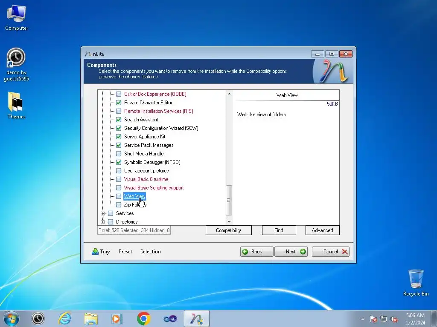Screen dimensions: 437x327
Task: Uncheck Search Assistant
Action: [x=119, y=120]
